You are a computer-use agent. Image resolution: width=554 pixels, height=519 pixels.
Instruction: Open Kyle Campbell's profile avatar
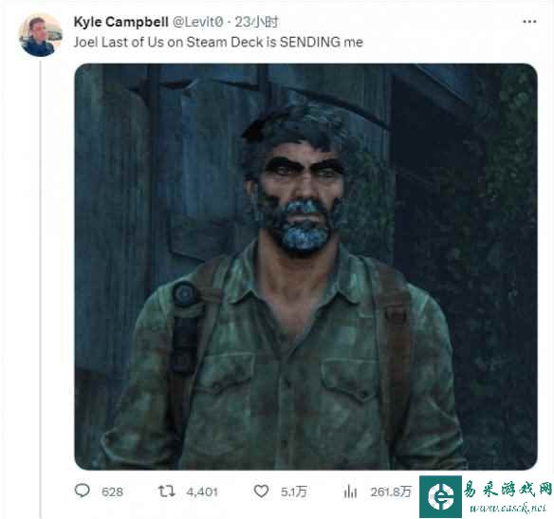coord(40,35)
